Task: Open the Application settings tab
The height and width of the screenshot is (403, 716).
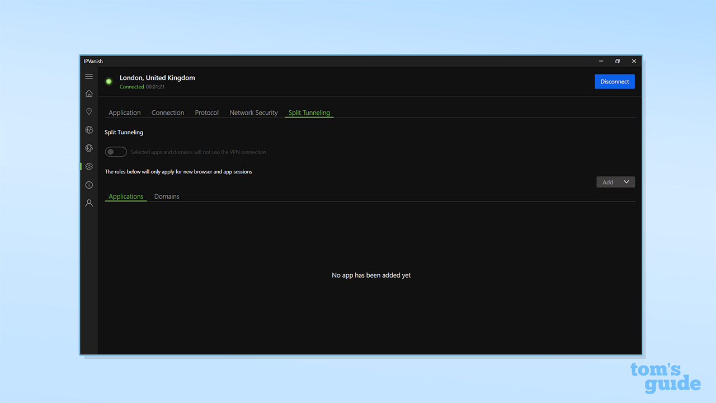Action: [x=124, y=113]
